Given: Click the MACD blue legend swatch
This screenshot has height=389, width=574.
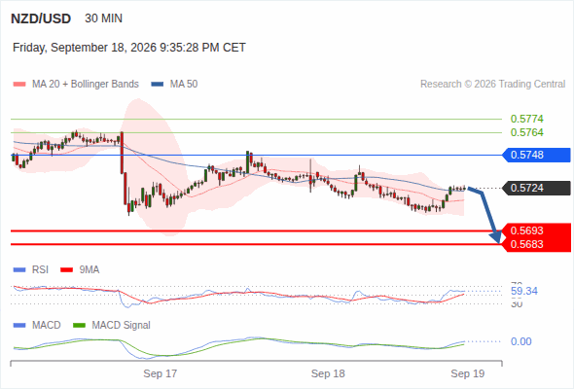Looking at the screenshot, I should pyautogui.click(x=19, y=326).
